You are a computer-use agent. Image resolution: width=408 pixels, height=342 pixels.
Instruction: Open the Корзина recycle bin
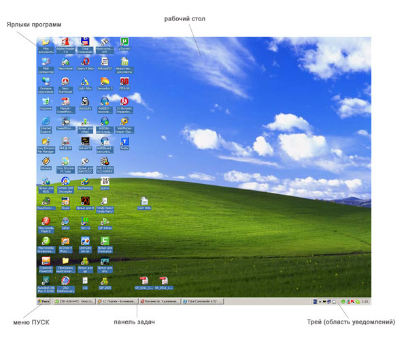[x=46, y=104]
